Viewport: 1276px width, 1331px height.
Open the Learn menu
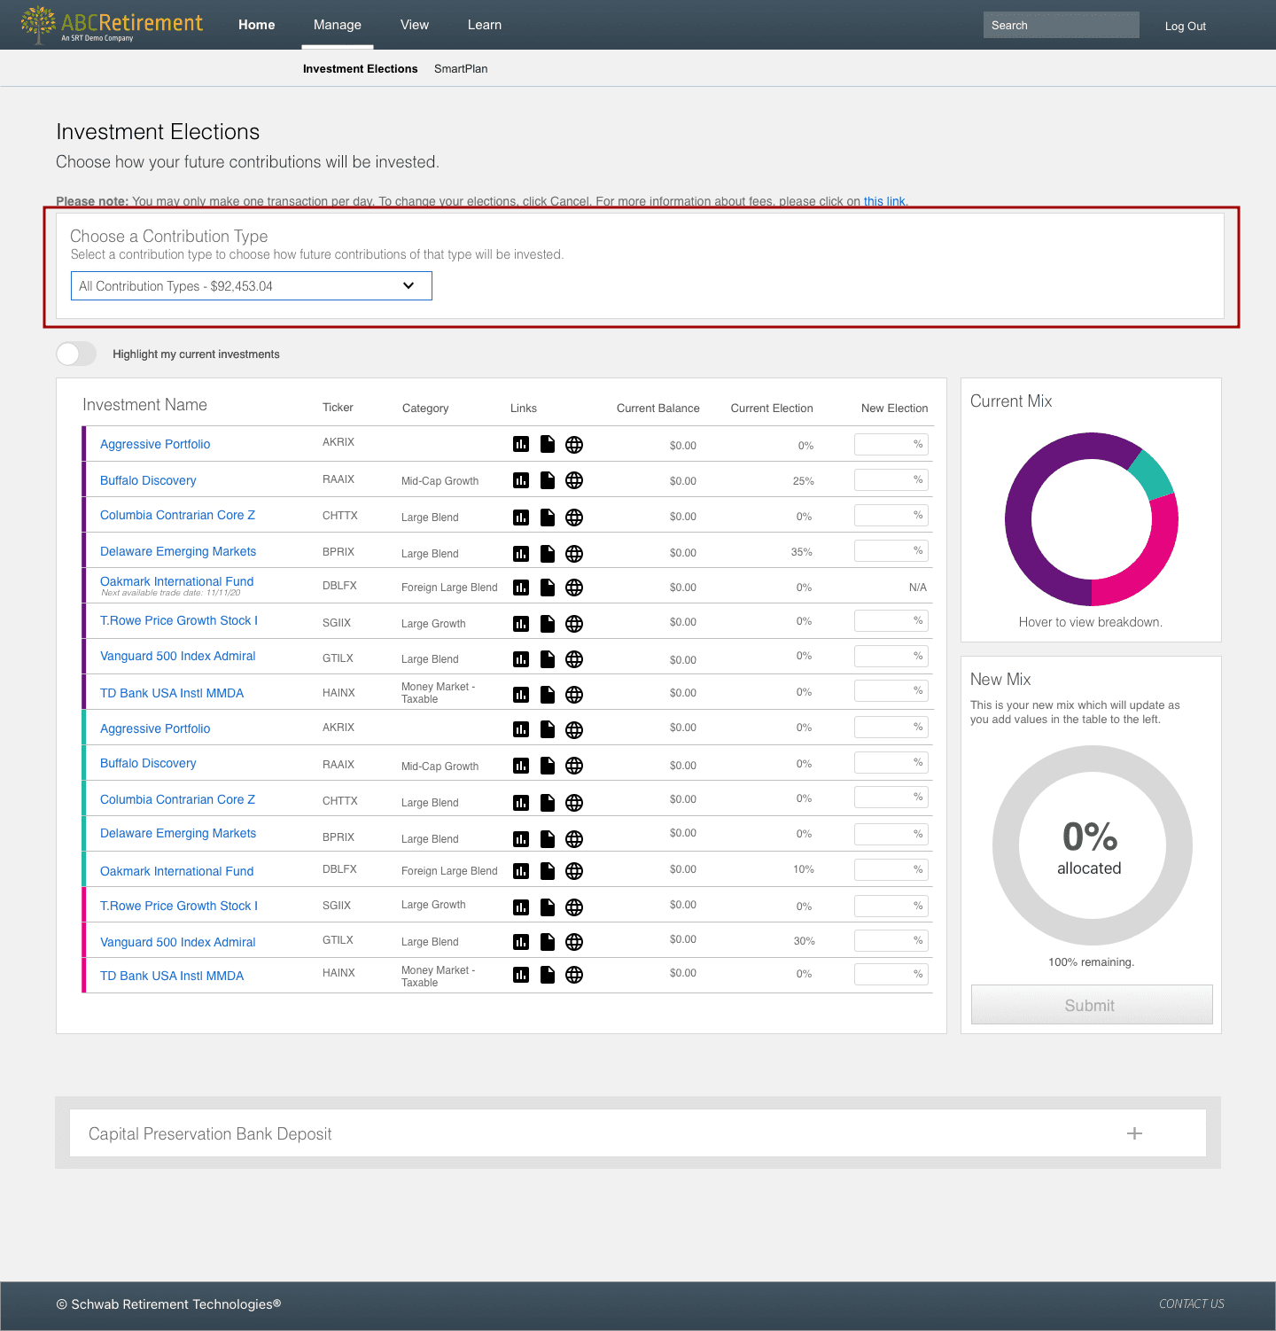coord(485,25)
